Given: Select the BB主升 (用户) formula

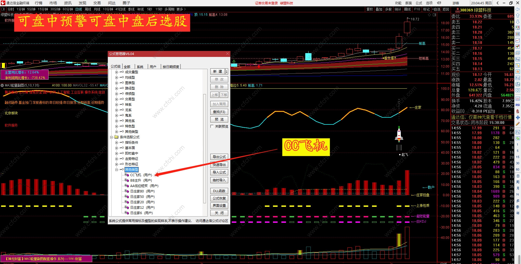Looking at the screenshot, I should (141, 181).
